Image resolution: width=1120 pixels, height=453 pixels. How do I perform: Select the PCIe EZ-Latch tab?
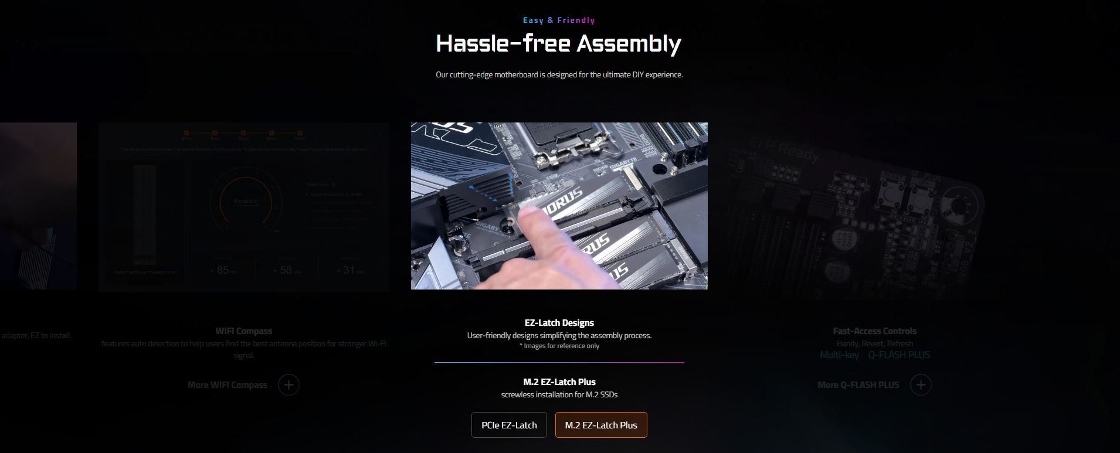click(x=509, y=425)
